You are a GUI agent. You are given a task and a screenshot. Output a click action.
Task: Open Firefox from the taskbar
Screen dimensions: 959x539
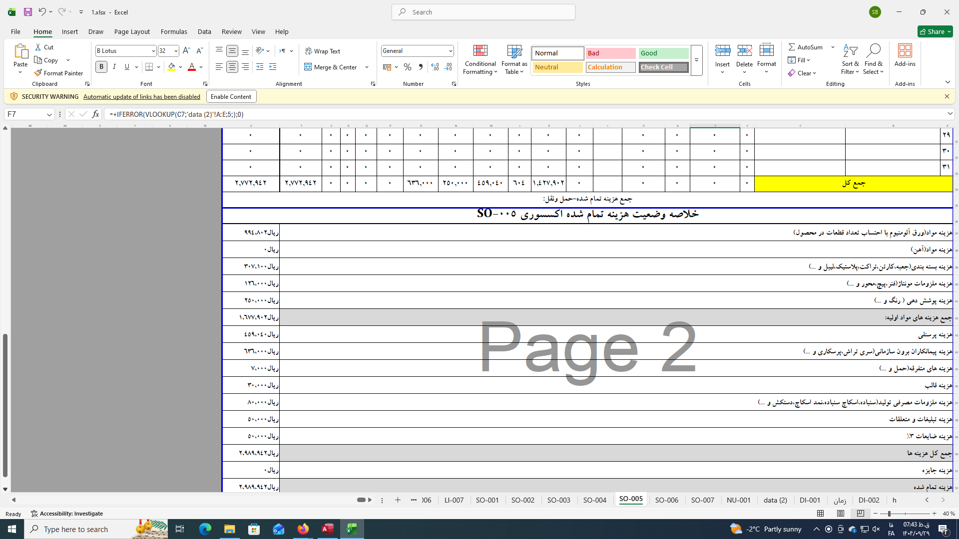coord(303,529)
